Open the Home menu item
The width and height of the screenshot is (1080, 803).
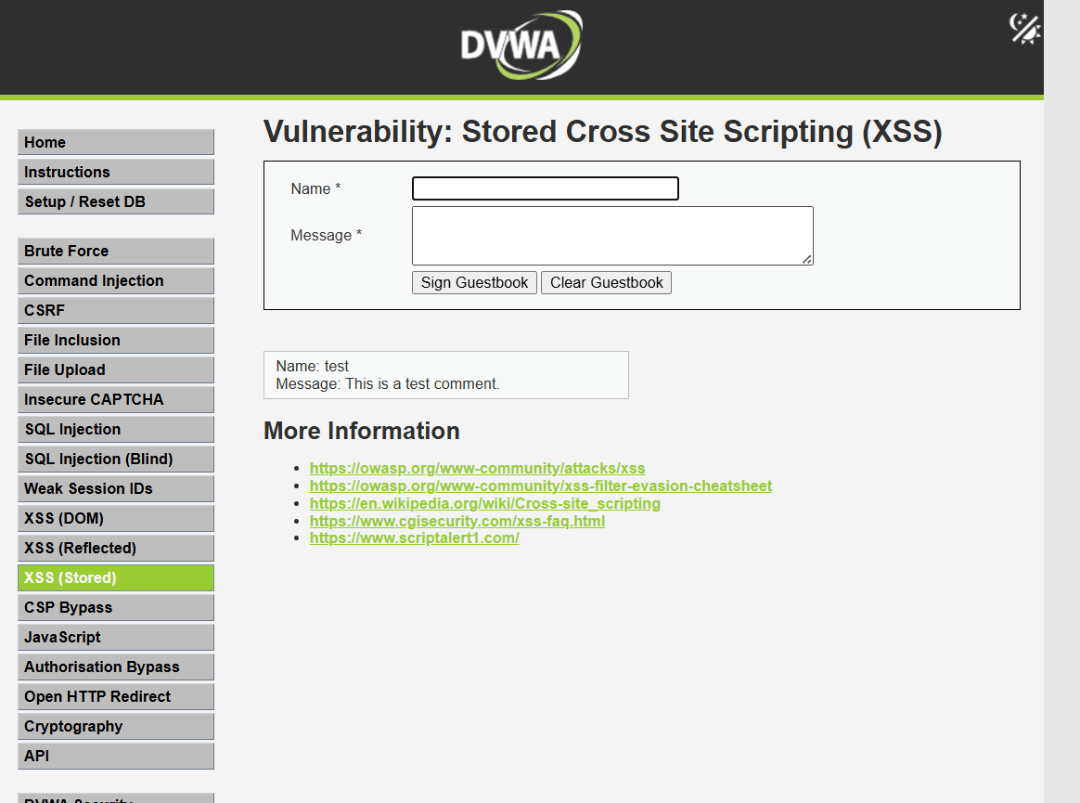tap(116, 142)
